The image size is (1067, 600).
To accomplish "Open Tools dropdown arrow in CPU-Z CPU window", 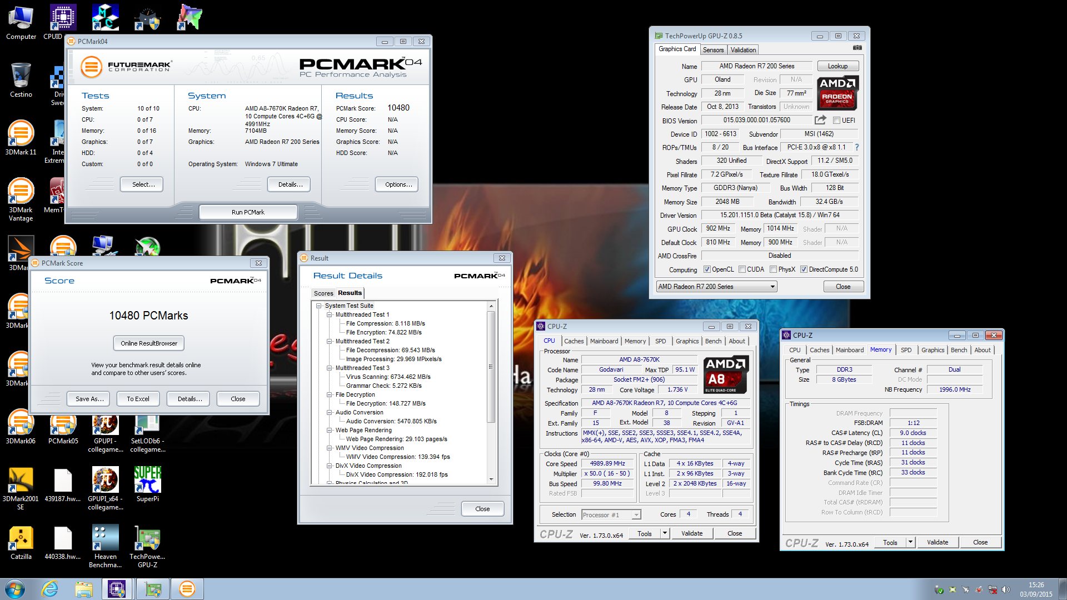I will click(x=664, y=533).
